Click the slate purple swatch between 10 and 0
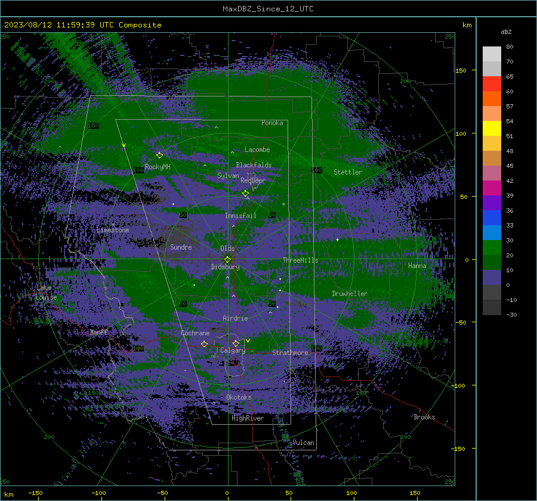Viewport: 537px width, 501px height. (492, 278)
